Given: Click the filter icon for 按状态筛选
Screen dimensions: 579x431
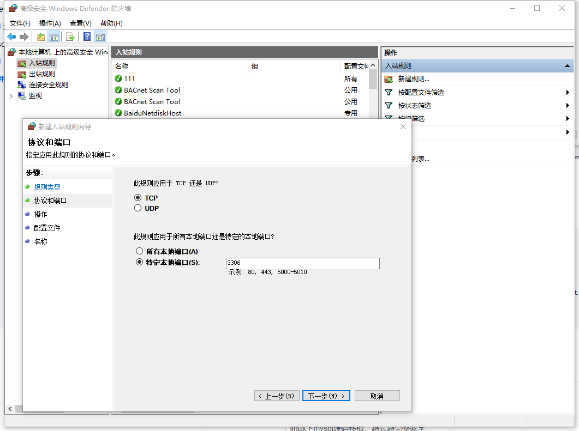Looking at the screenshot, I should coord(389,106).
